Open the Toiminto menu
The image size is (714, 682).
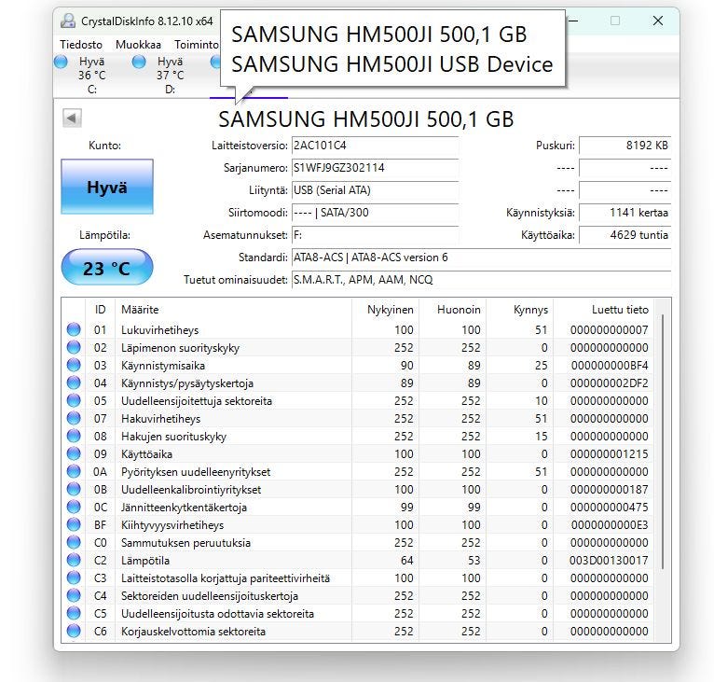point(197,45)
